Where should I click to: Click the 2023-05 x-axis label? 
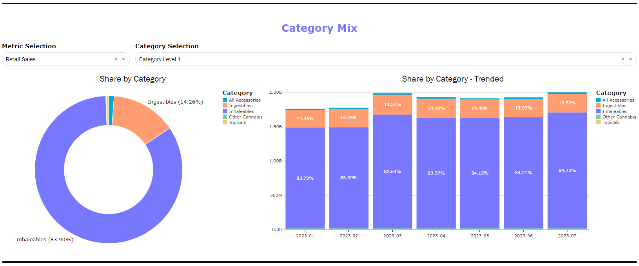480,236
